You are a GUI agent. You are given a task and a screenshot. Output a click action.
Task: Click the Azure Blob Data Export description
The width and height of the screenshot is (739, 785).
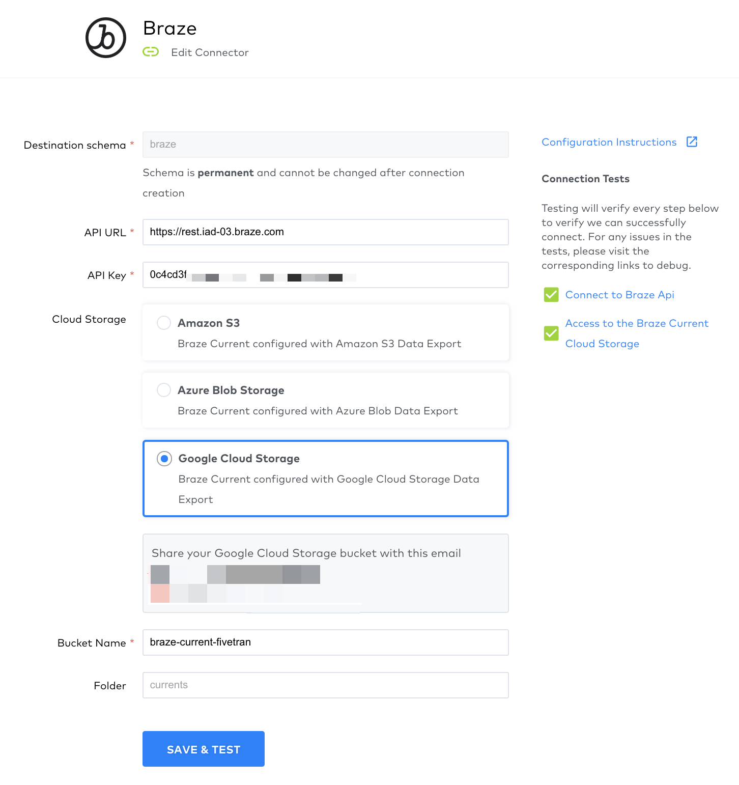coord(318,411)
